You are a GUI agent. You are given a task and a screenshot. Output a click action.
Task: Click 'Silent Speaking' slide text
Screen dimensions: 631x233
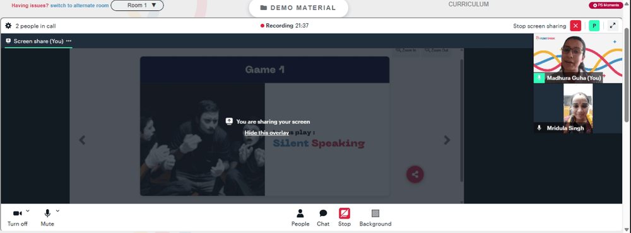coord(319,143)
